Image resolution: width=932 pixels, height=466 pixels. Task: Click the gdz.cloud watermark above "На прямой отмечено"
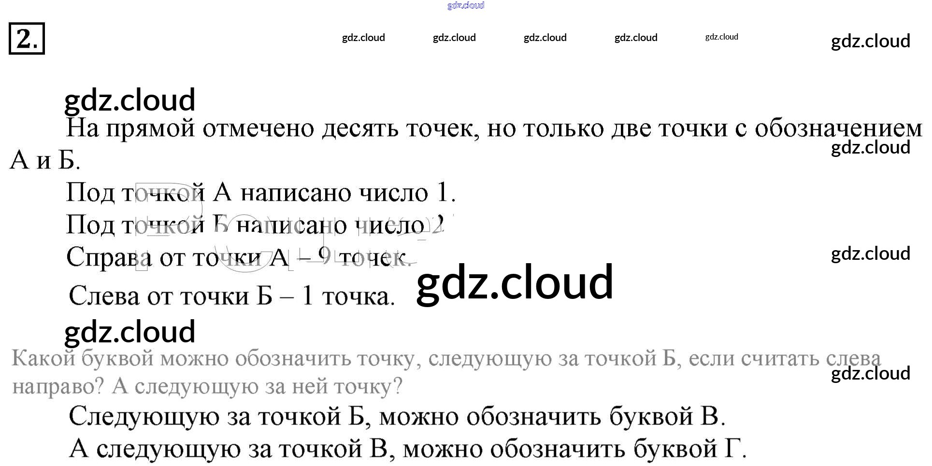coord(129,100)
